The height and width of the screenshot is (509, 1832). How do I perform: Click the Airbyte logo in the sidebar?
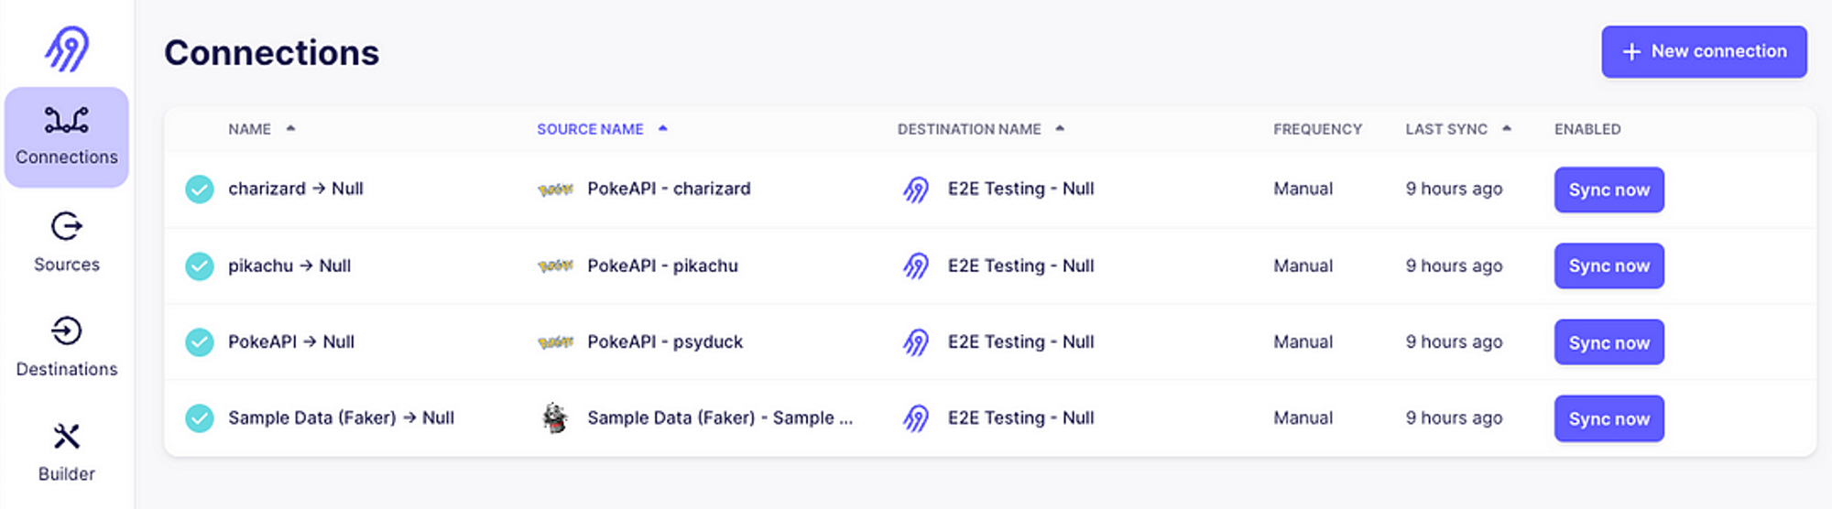tap(67, 49)
